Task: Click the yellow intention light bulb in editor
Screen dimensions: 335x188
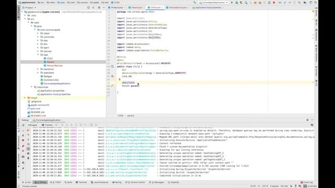Action: 119,79
